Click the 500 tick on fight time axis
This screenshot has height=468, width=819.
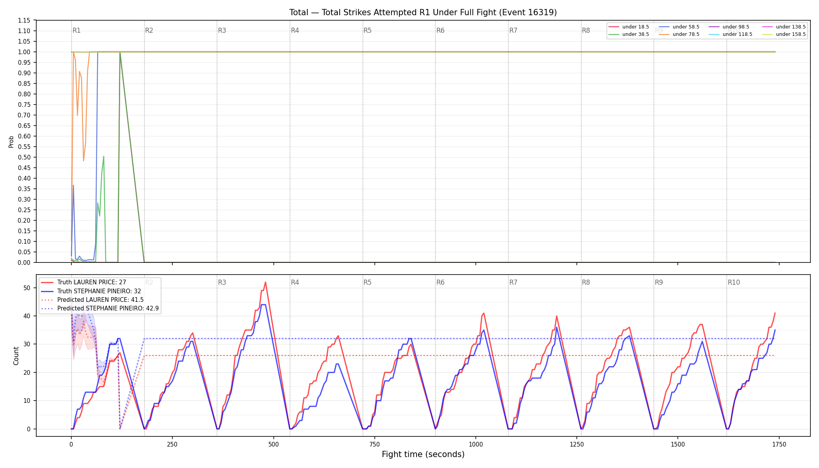click(x=273, y=444)
